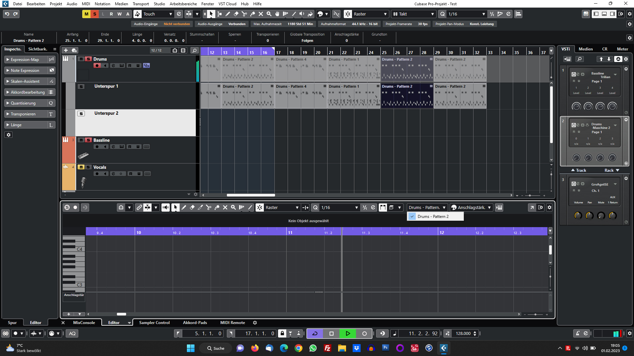The image size is (634, 356).
Task: Open top toolbar Raster snap type dropdown
Action: [x=370, y=14]
